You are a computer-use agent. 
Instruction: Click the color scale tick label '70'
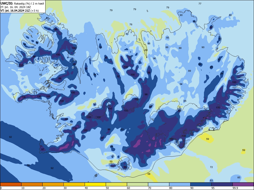tap(150, 188)
